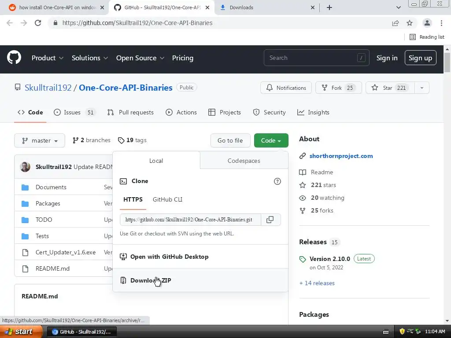
Task: Open the 19 tags link
Action: click(x=132, y=140)
